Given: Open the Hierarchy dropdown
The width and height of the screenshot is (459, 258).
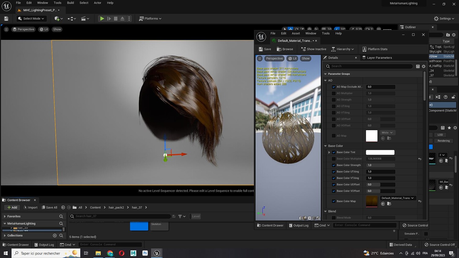Looking at the screenshot, I should coord(343,49).
